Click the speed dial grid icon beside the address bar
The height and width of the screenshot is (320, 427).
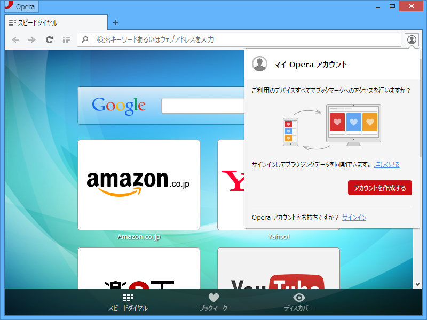[65, 39]
